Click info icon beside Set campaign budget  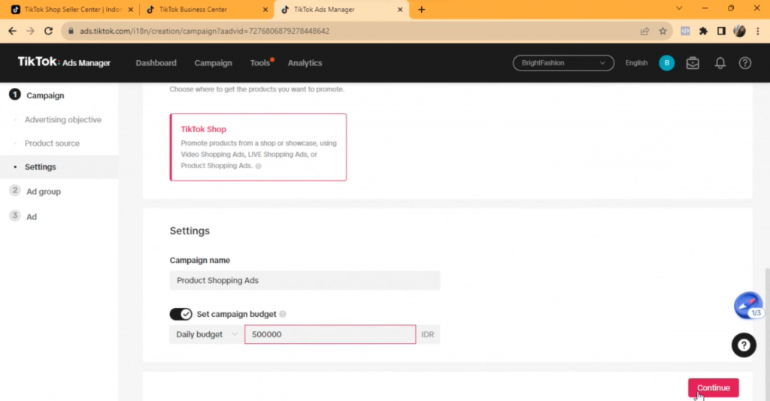(x=283, y=315)
